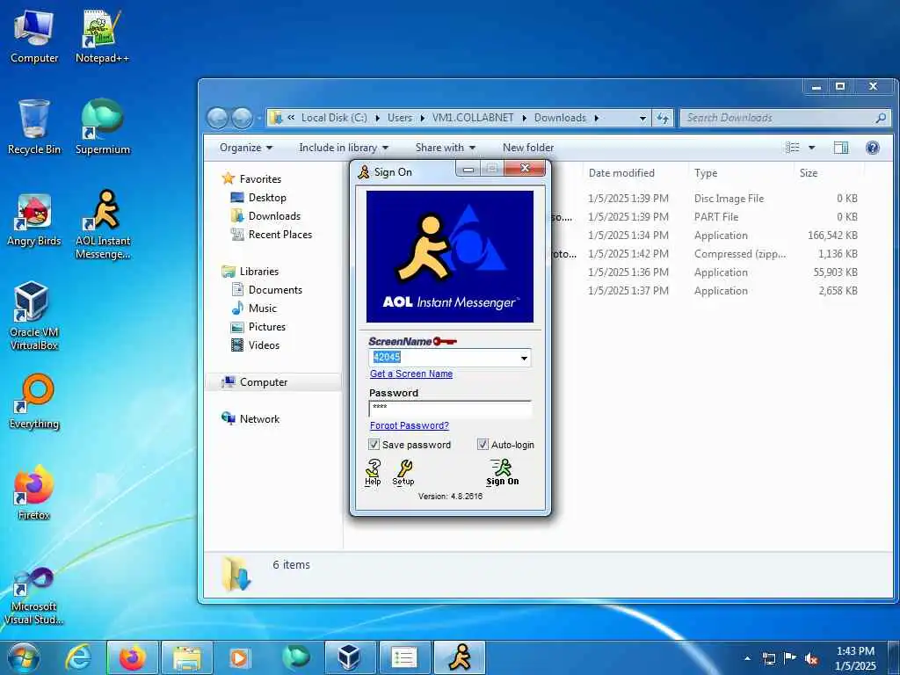Open the Get a Screen Name link
The image size is (900, 675).
411,374
